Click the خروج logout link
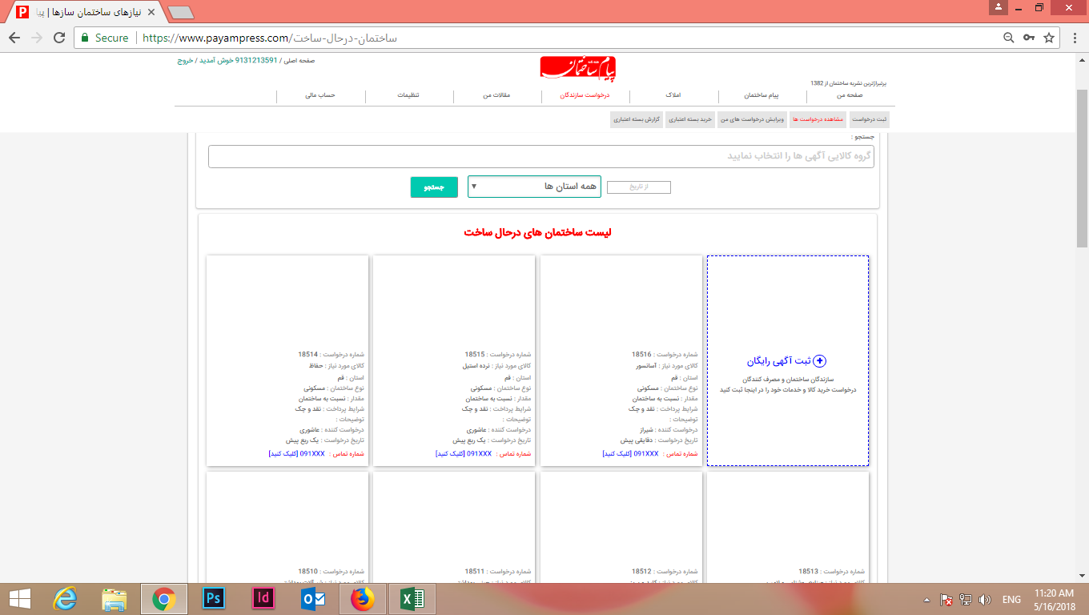 pyautogui.click(x=185, y=60)
